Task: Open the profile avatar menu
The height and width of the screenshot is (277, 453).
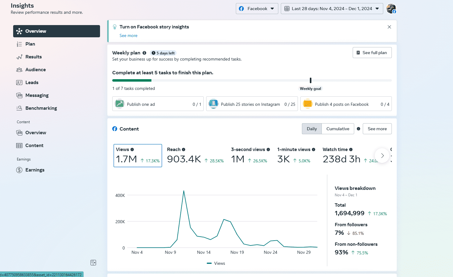Action: tap(391, 9)
